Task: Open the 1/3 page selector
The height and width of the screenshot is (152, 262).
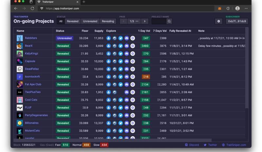Action: 134,21
